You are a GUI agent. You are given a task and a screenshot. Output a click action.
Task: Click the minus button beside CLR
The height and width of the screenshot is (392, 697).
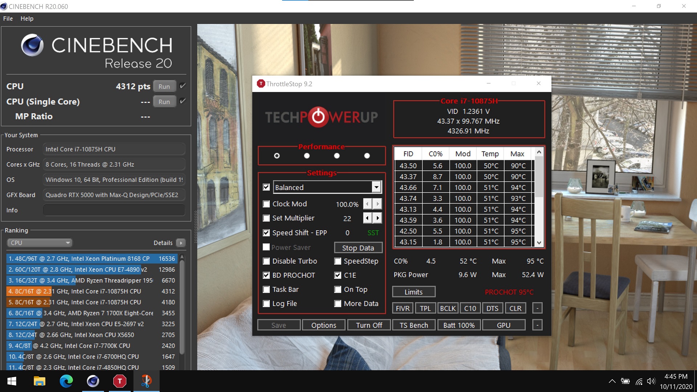[537, 308]
